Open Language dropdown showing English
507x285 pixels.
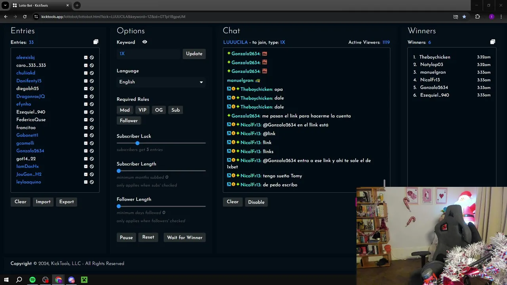[x=161, y=82]
